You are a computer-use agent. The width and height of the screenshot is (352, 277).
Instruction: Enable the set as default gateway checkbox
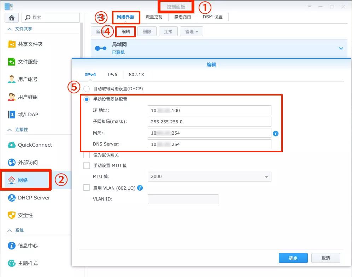click(87, 155)
